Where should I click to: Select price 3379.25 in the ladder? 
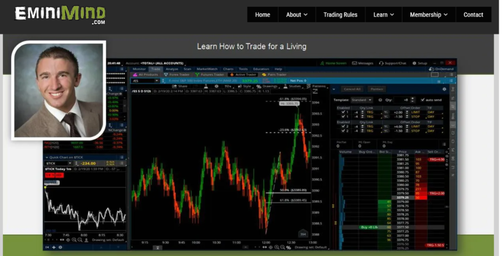(x=402, y=197)
